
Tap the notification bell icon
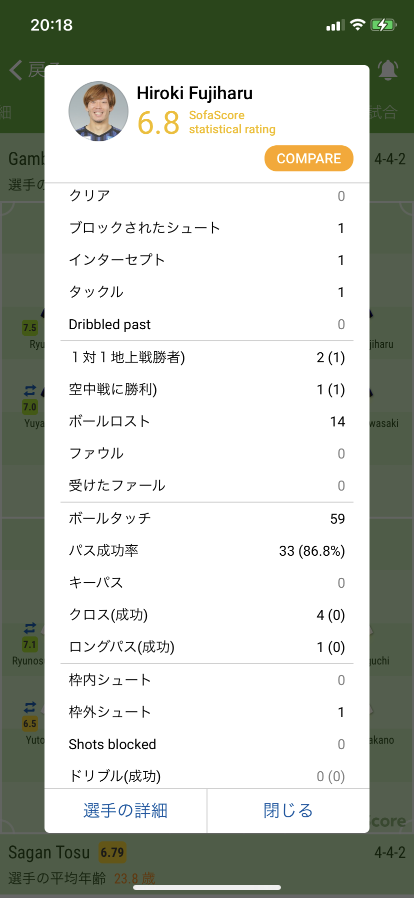387,70
